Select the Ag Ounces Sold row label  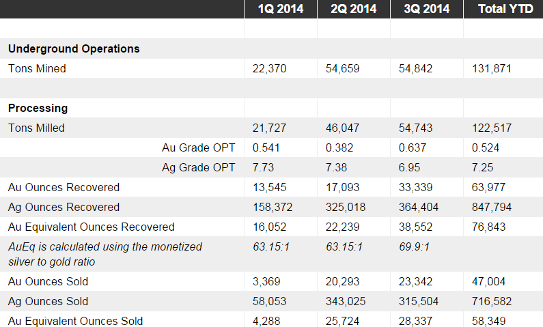click(48, 301)
